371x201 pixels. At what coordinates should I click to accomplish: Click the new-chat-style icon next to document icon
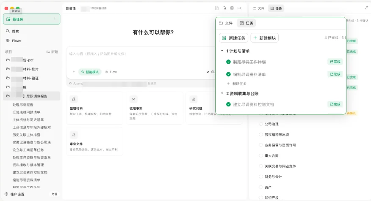tap(224, 8)
